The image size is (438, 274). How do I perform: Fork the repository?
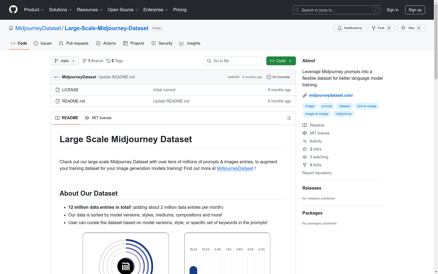coord(382,28)
